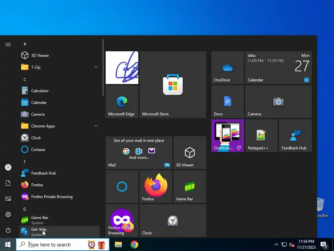This screenshot has height=251, width=334.
Task: Click the # letter group header
Action: (x=25, y=44)
